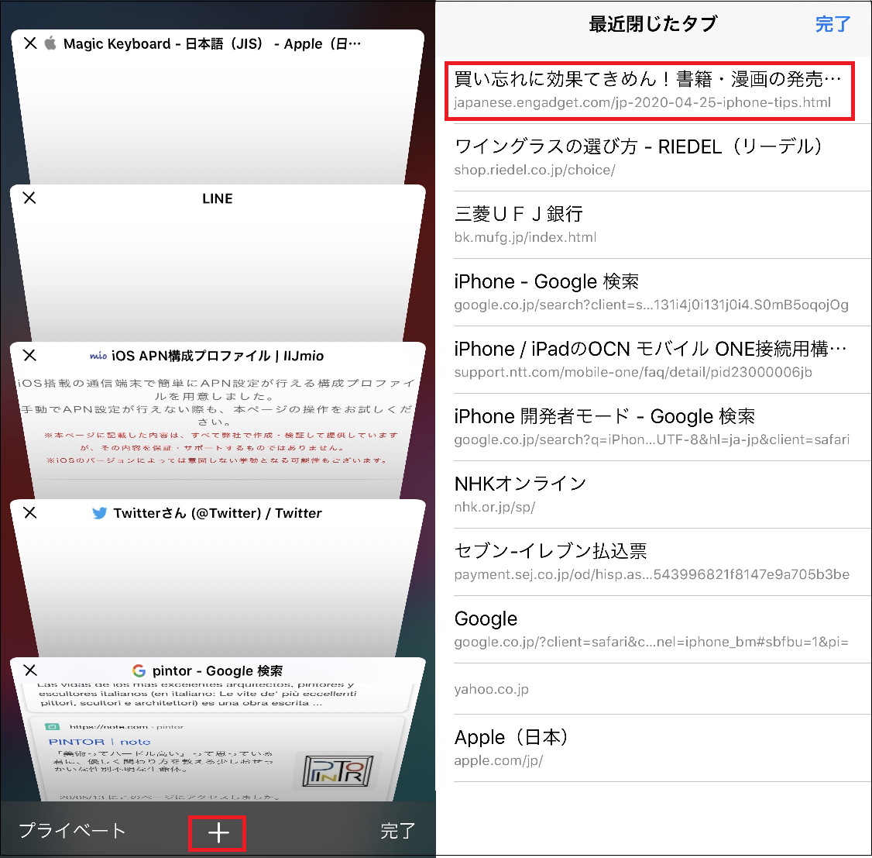The width and height of the screenshot is (872, 858).
Task: Reopen ワイングラスの選び方 RIEDEL page
Action: [x=649, y=157]
